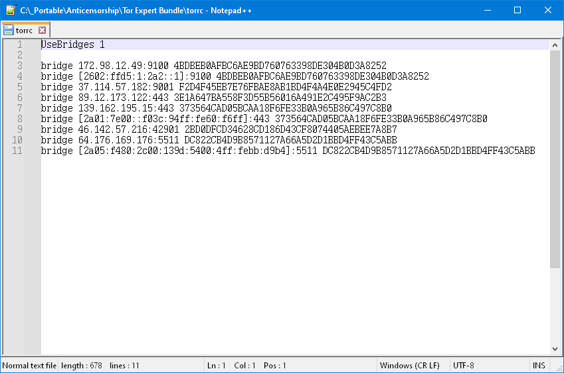Click bridge line with [2a01:7e00::f03c:94ff:fe60:f6ff]:443

click(264, 119)
